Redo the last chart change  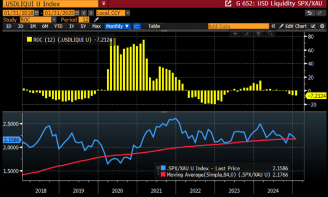tap(320, 13)
